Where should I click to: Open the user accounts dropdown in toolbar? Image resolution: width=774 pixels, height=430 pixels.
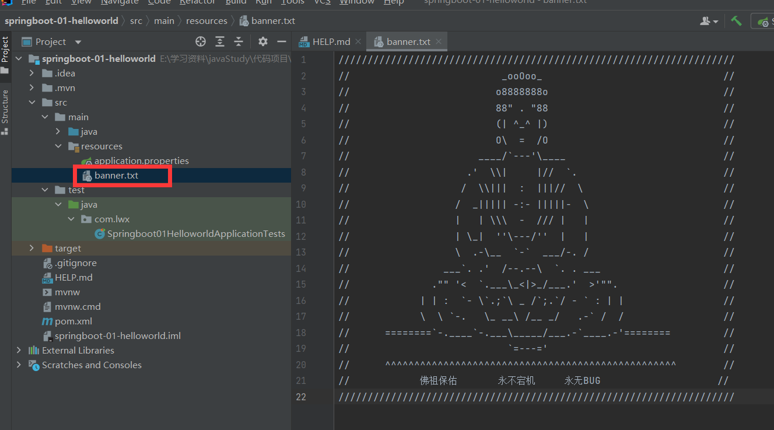[x=709, y=21]
